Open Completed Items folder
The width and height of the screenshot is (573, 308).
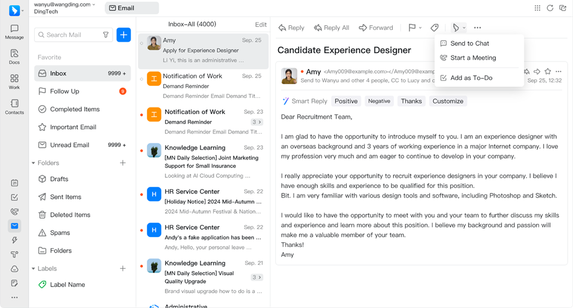[82, 109]
